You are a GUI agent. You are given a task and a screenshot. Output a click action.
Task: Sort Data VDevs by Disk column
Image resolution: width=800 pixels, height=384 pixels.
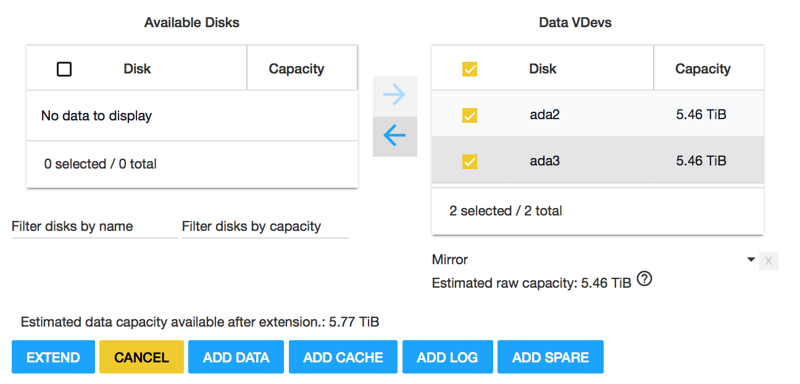click(x=543, y=69)
